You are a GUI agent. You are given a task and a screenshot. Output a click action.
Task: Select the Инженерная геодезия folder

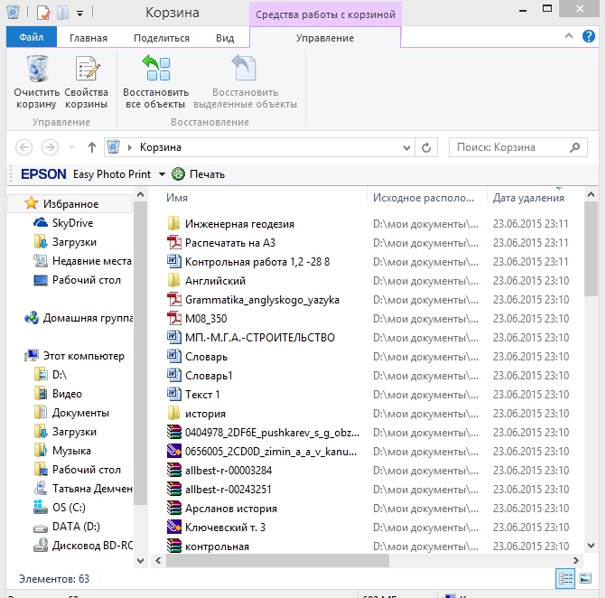click(x=239, y=224)
